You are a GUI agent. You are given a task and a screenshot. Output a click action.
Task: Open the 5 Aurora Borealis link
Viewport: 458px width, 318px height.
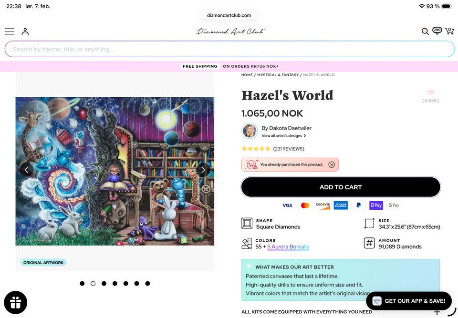[288, 247]
